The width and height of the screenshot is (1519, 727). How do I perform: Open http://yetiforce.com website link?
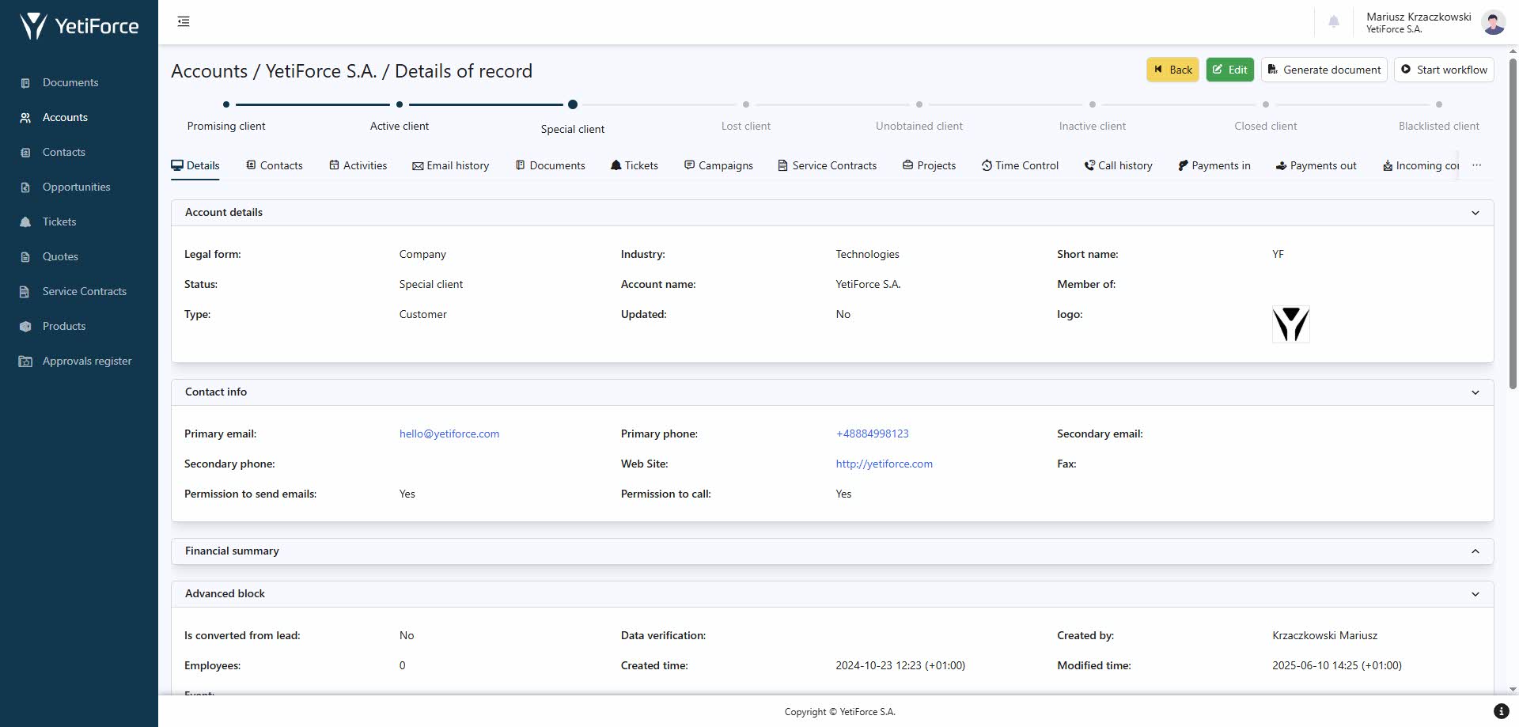(x=884, y=464)
